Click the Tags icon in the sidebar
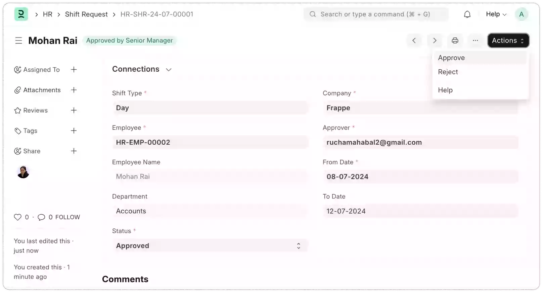 pos(18,131)
